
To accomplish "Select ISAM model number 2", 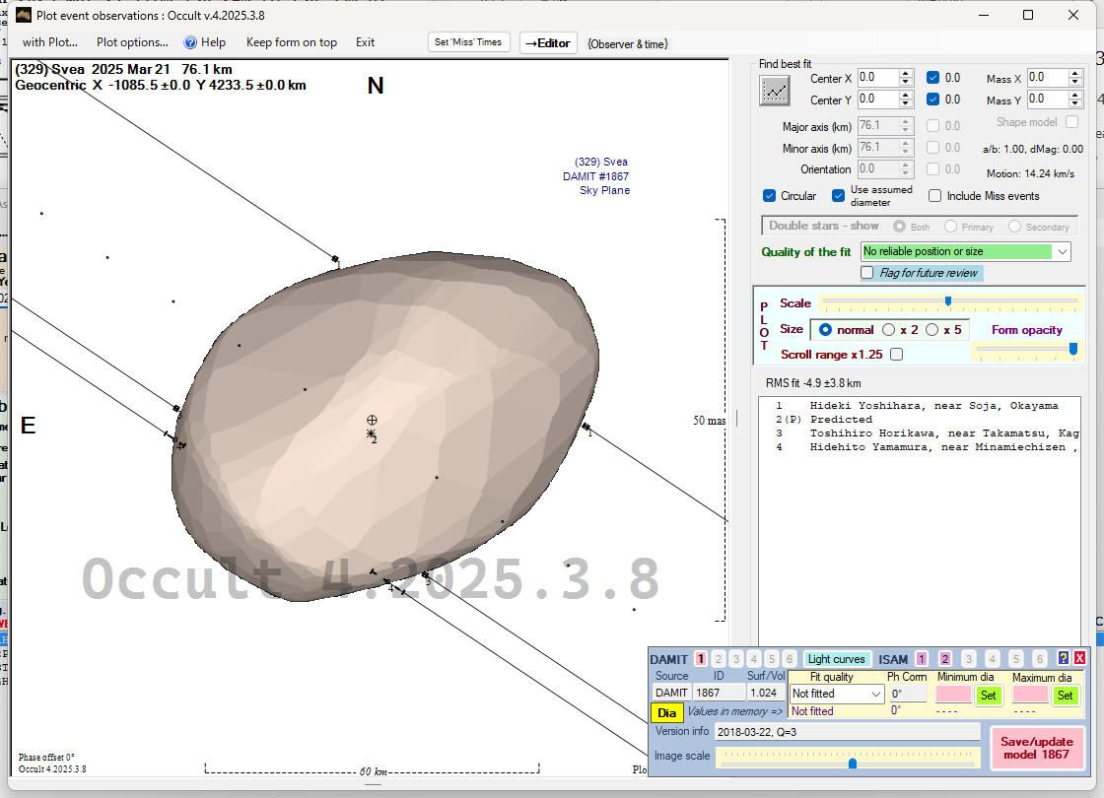I will tap(944, 659).
